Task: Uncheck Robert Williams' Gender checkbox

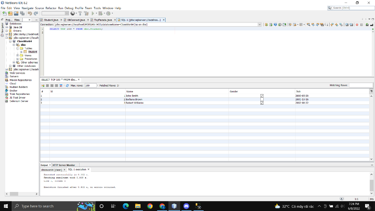Action: 262,103
